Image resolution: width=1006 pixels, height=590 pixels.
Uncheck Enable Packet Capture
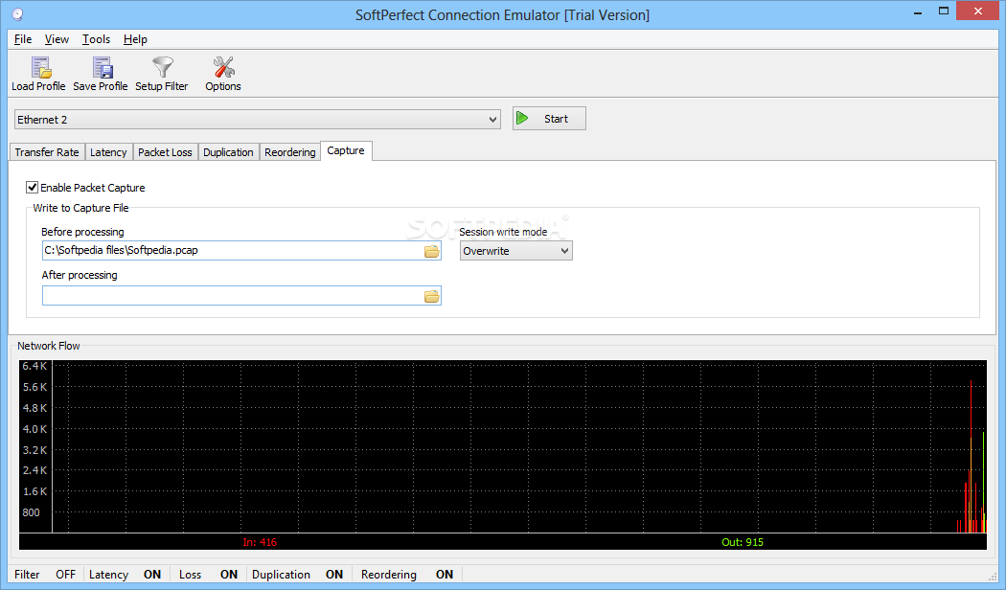tap(32, 188)
